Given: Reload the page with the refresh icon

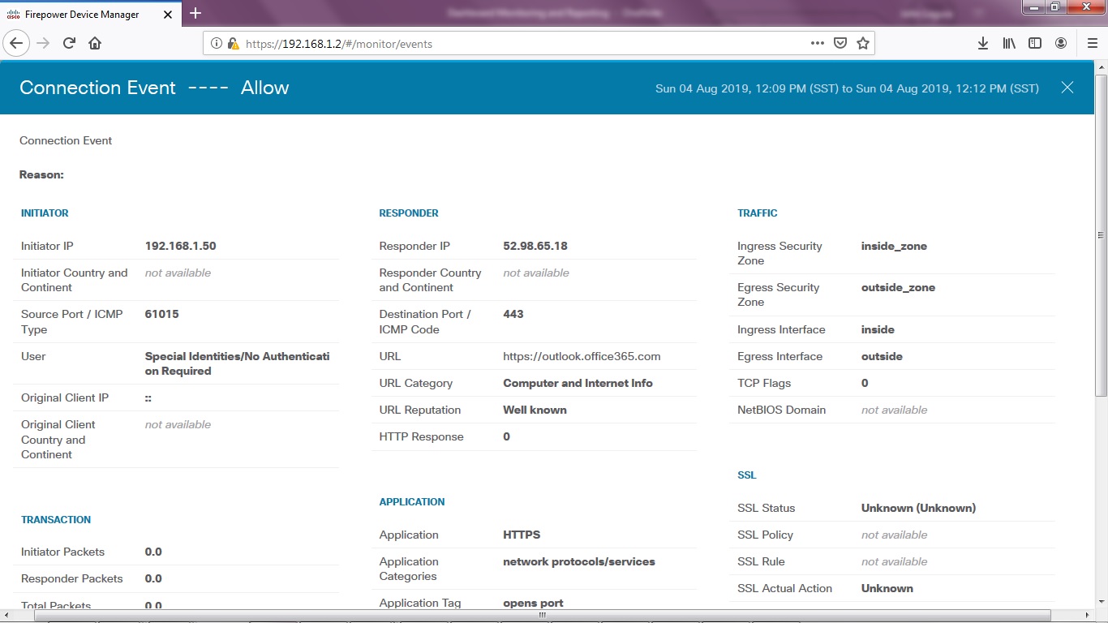Looking at the screenshot, I should pos(68,43).
